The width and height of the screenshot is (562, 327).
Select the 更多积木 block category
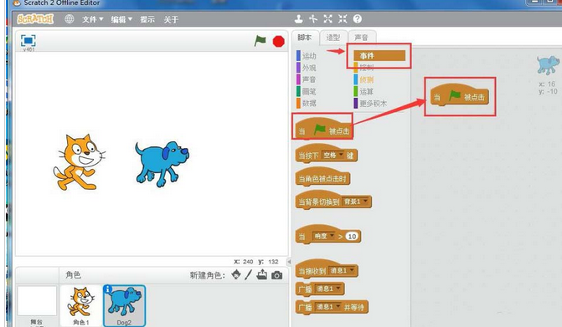click(370, 103)
